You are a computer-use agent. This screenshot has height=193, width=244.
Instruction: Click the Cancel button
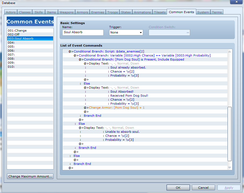[203, 188]
